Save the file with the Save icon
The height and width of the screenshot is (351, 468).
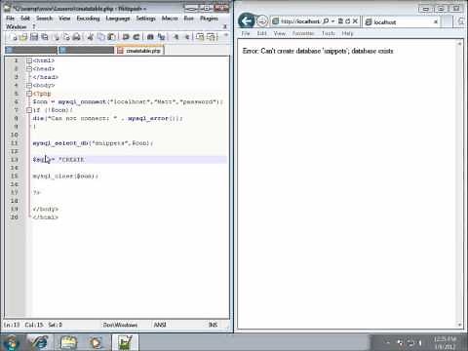[x=34, y=37]
